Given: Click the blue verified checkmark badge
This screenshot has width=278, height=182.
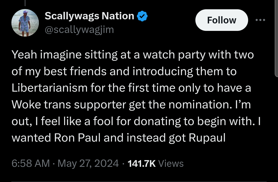Looking at the screenshot, I should tap(142, 16).
